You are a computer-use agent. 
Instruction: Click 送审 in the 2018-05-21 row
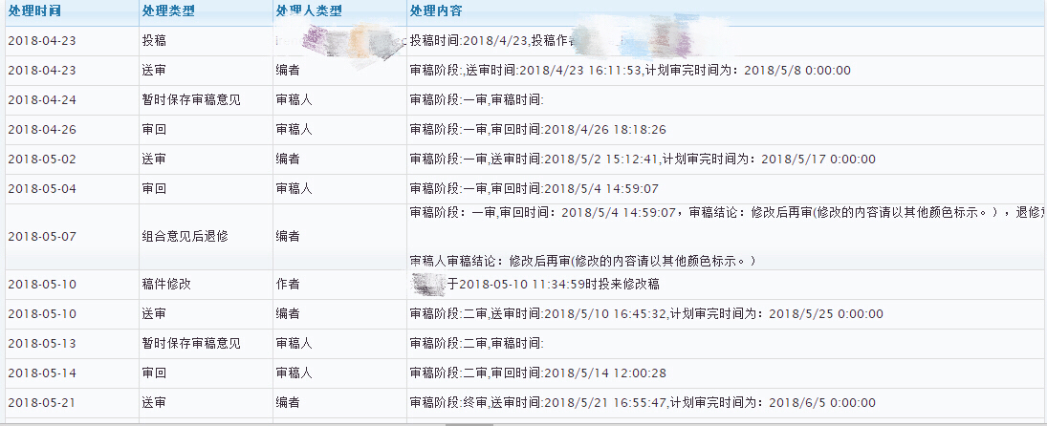click(154, 403)
